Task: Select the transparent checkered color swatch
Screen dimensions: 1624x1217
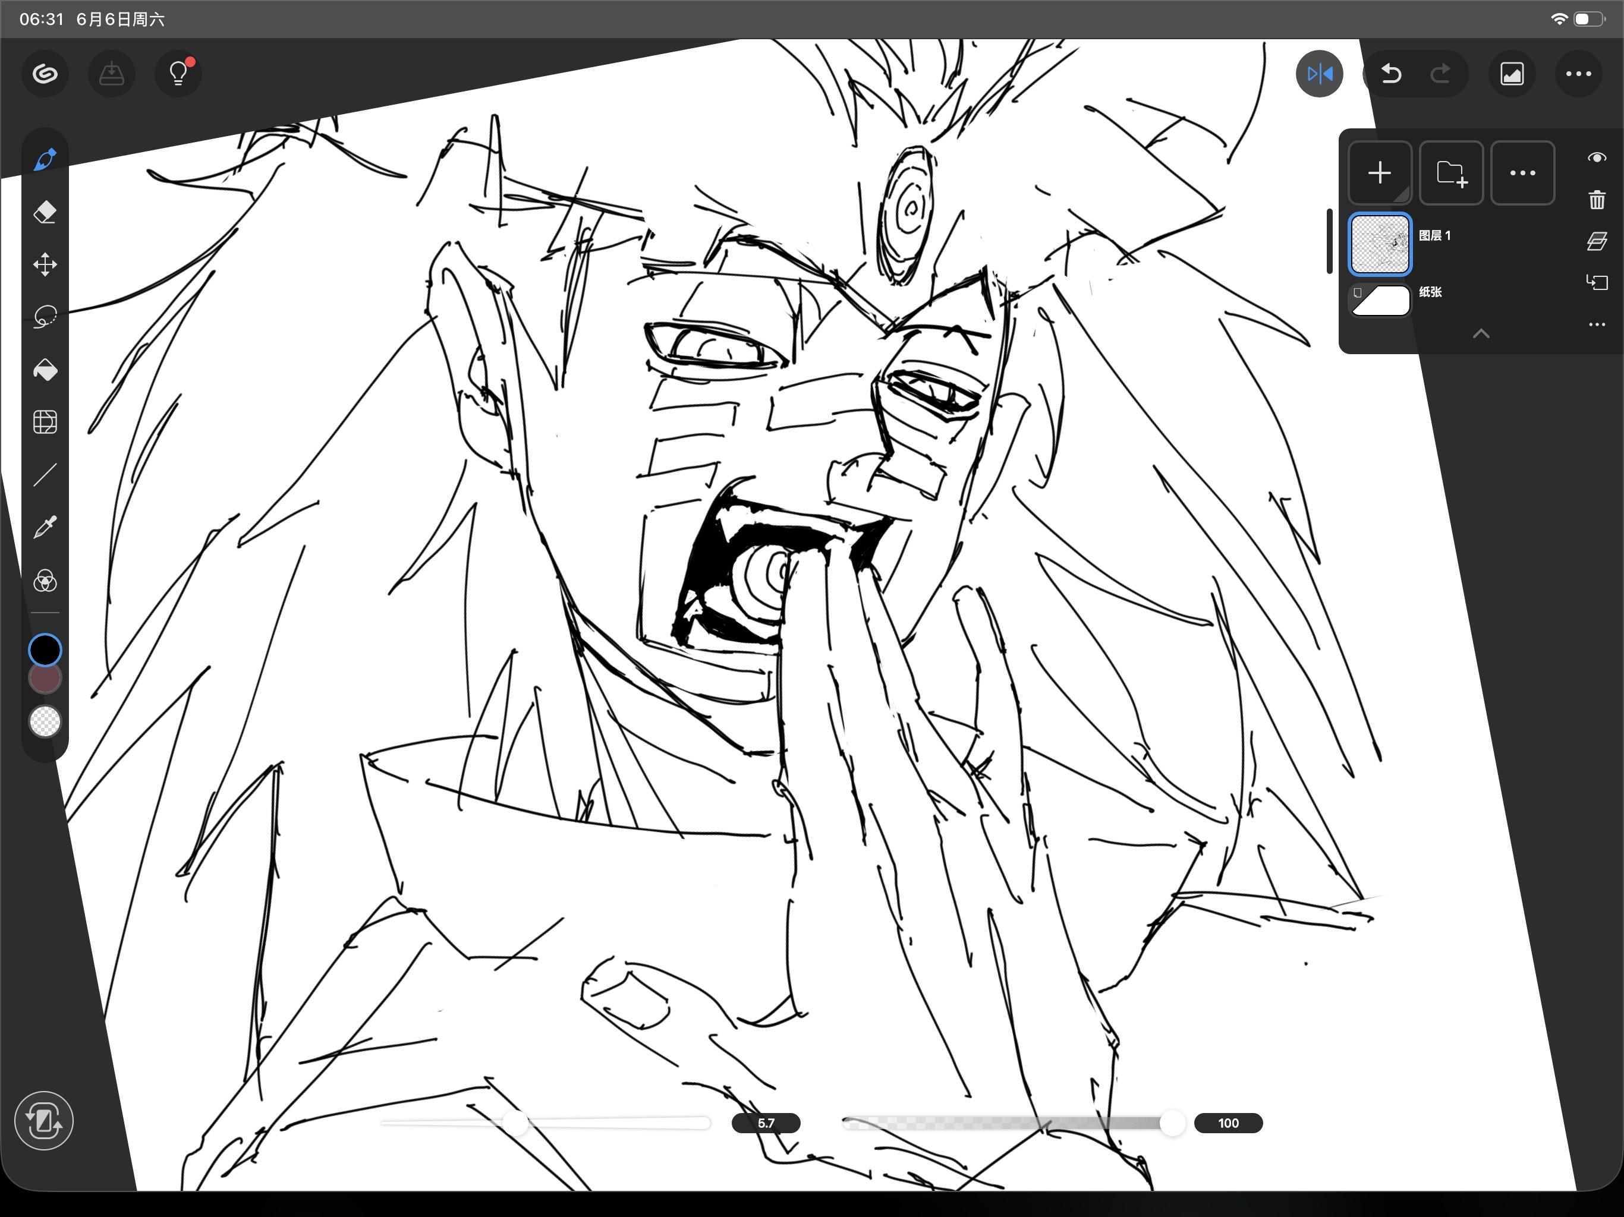Action: (x=45, y=721)
